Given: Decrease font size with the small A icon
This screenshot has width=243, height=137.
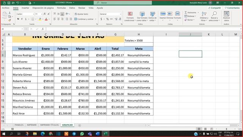Looking at the screenshot, I should 49,14.
